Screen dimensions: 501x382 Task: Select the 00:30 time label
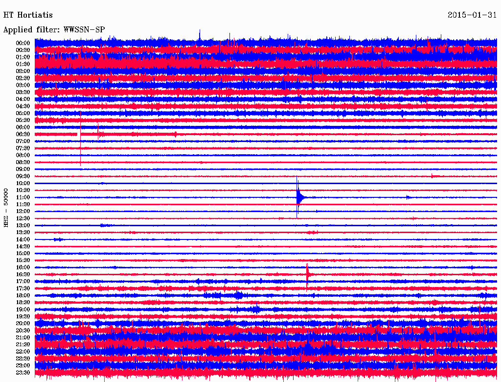coord(23,50)
